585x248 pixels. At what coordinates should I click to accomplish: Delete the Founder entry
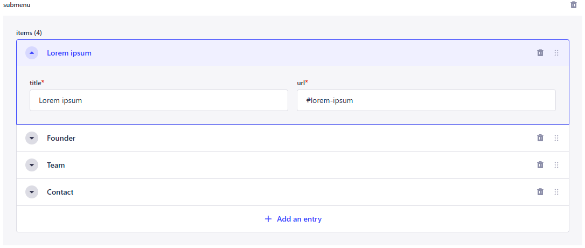(x=540, y=138)
